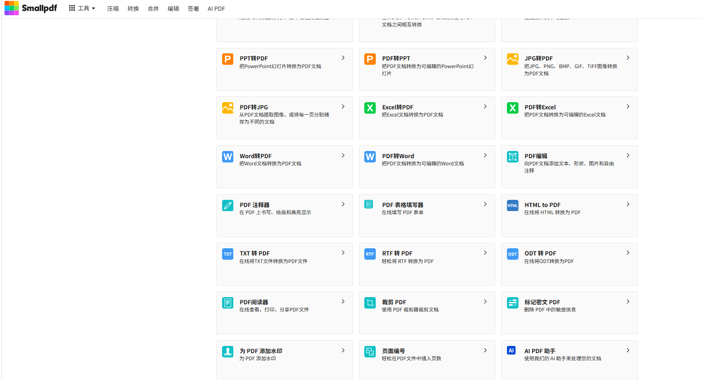Click the PDF转PPT orange P icon

[370, 59]
